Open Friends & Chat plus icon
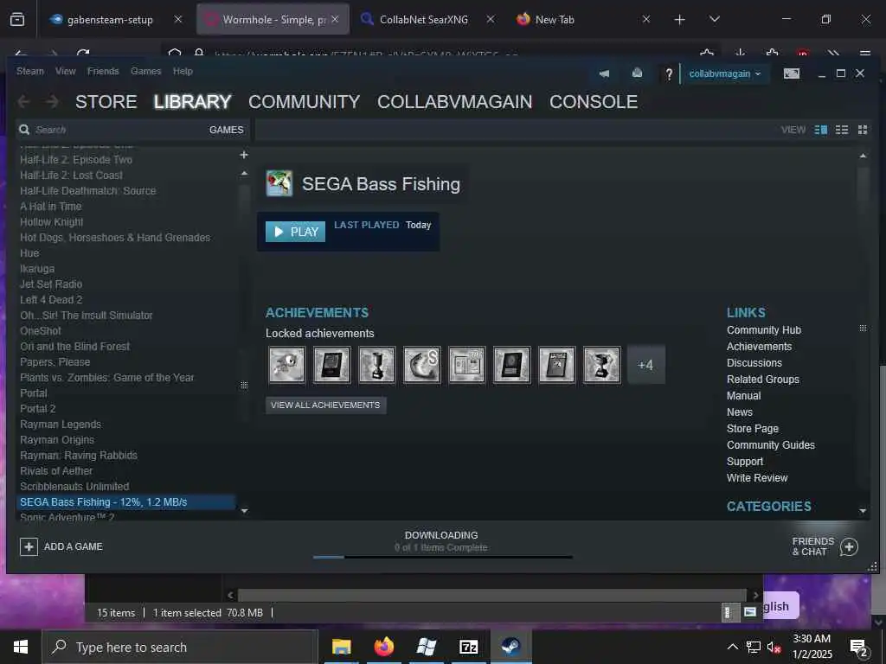Screen dimensions: 886x664 (x=850, y=546)
